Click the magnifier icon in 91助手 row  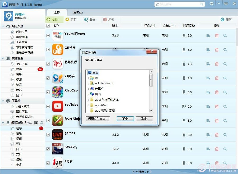[225, 78]
